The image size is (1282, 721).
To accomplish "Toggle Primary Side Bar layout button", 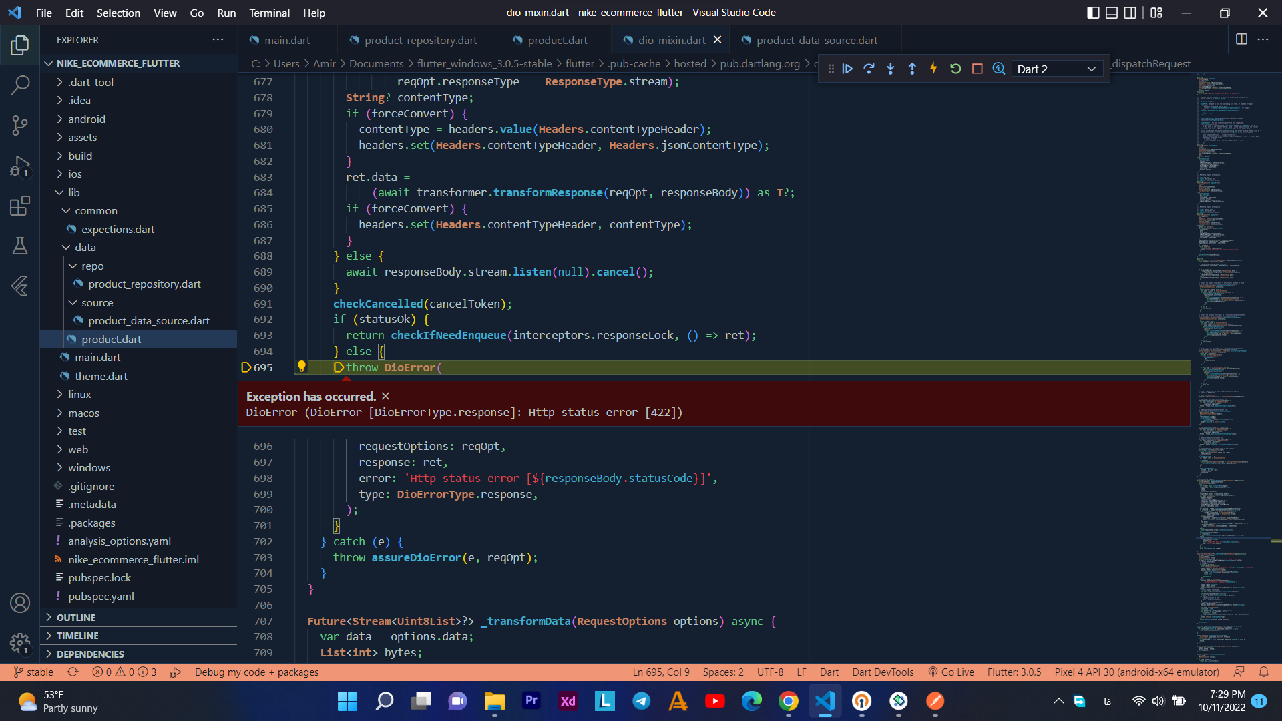I will pyautogui.click(x=1093, y=13).
